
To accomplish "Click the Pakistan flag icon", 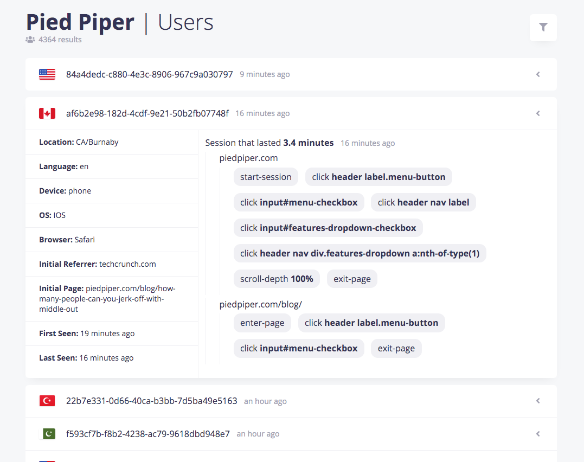I will tap(49, 434).
